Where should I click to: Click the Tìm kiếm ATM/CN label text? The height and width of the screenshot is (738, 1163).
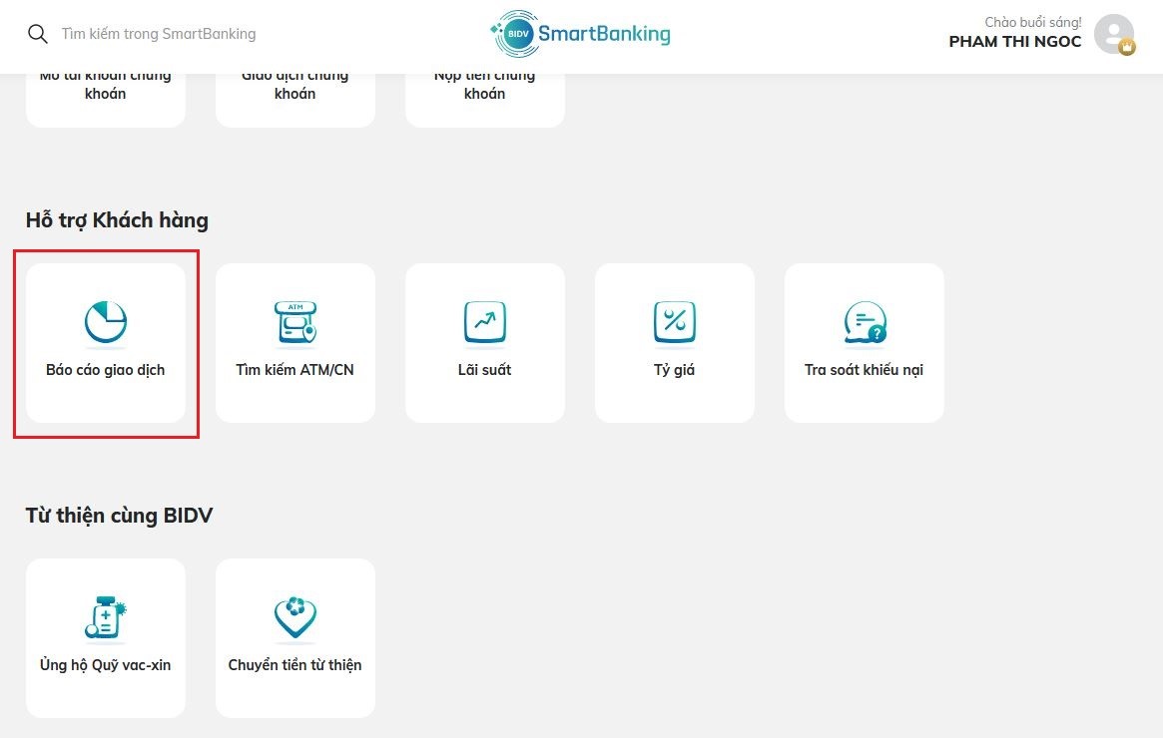[x=295, y=370]
